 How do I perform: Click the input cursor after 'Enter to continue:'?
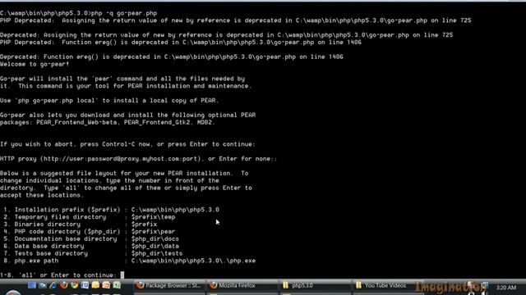click(x=122, y=275)
